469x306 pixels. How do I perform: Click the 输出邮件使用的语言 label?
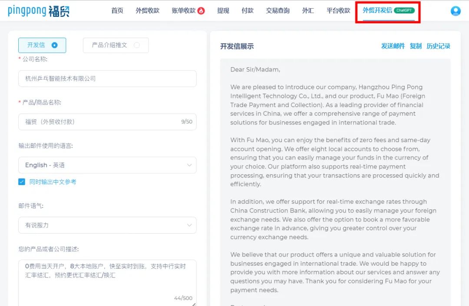[46, 146]
